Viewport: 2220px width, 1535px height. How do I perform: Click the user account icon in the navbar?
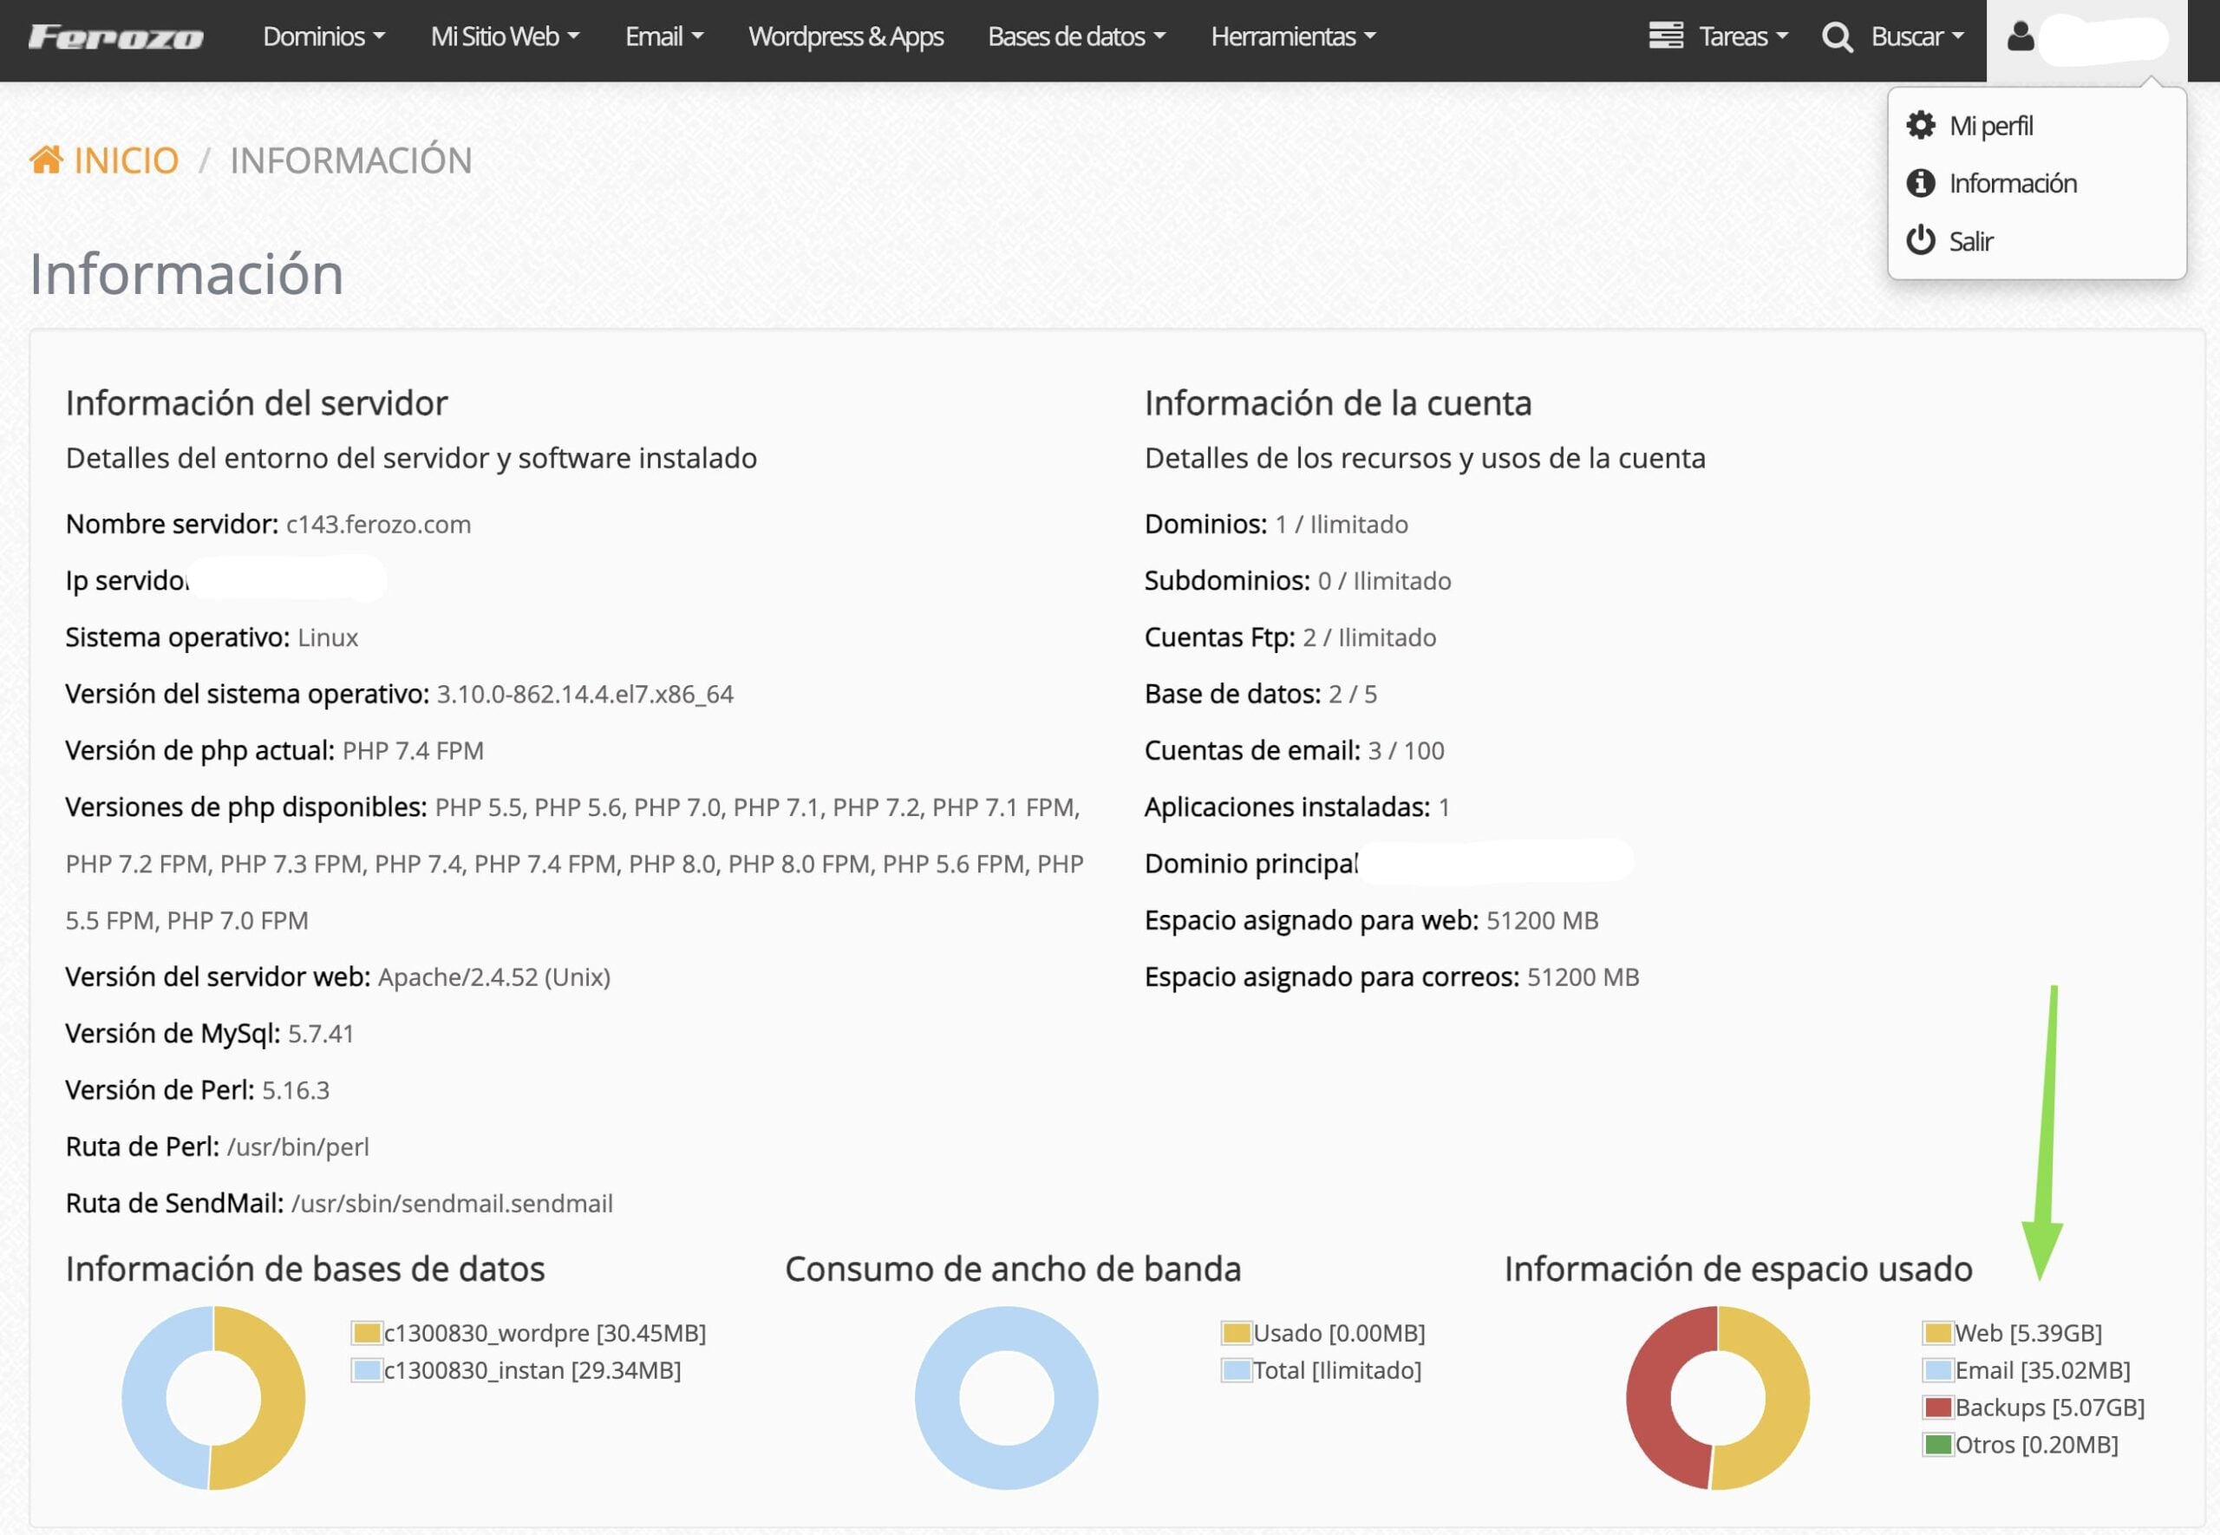[x=2019, y=36]
